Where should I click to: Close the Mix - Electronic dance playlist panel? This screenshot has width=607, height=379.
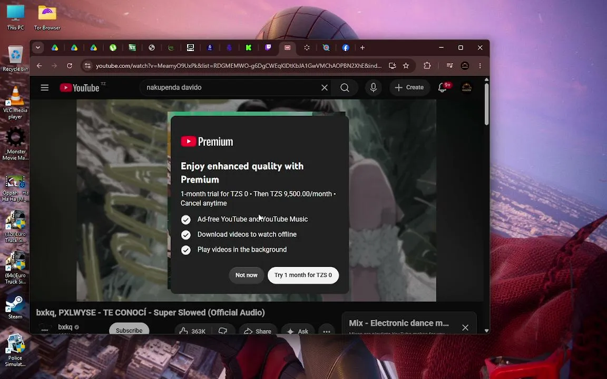coord(465,327)
